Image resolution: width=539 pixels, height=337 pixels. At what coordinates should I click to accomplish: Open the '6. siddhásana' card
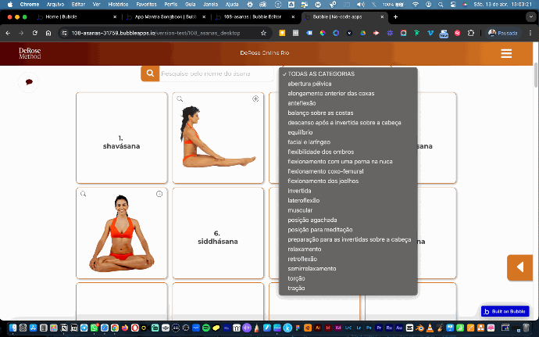[218, 233]
